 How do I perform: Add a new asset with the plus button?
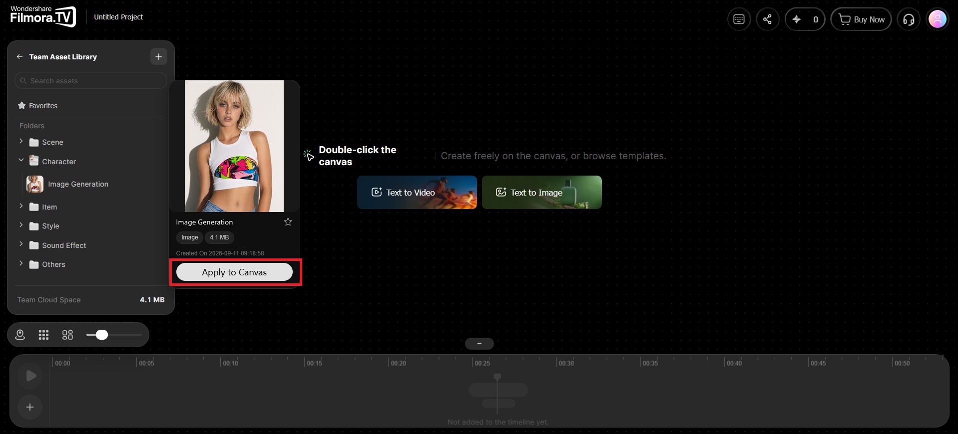[158, 57]
